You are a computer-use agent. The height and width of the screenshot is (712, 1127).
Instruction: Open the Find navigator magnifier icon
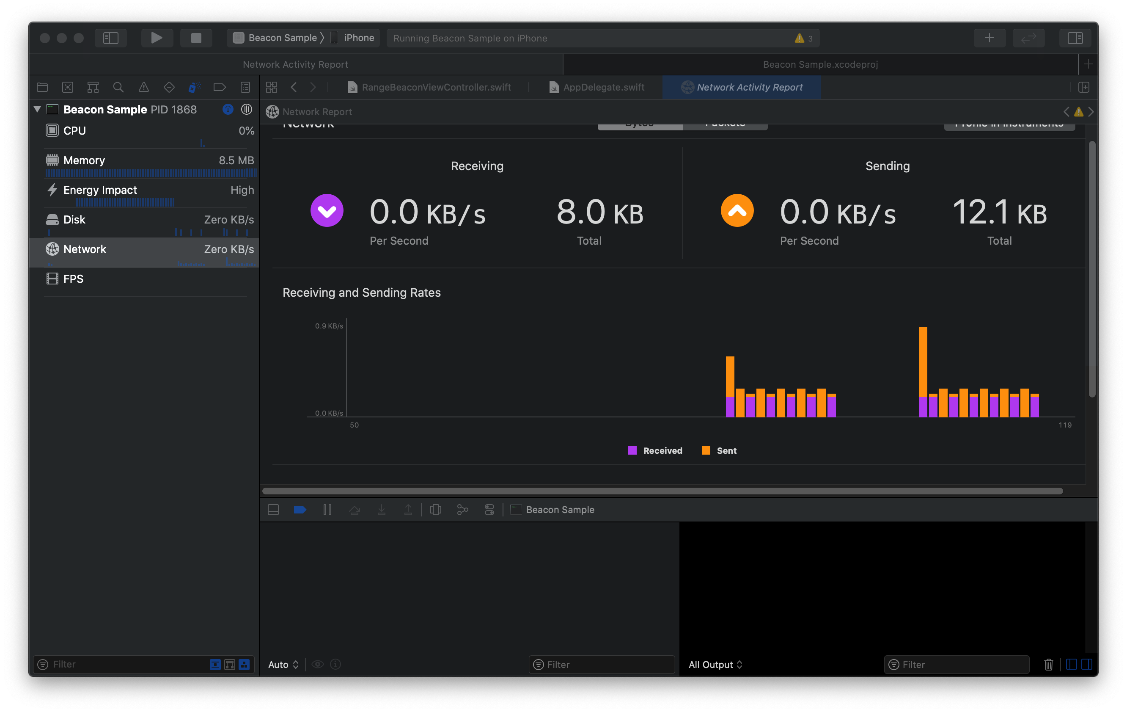[118, 87]
